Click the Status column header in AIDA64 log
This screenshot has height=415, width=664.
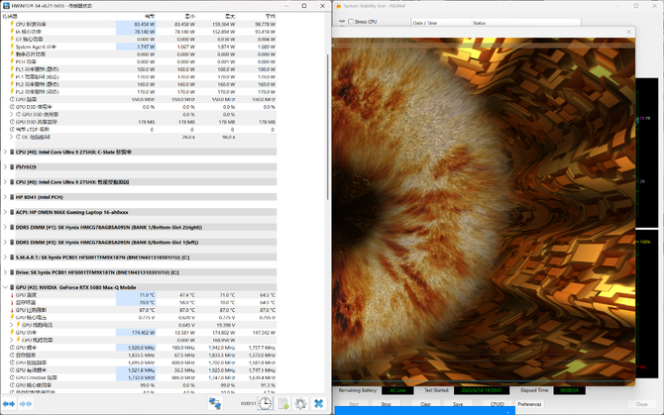[480, 22]
